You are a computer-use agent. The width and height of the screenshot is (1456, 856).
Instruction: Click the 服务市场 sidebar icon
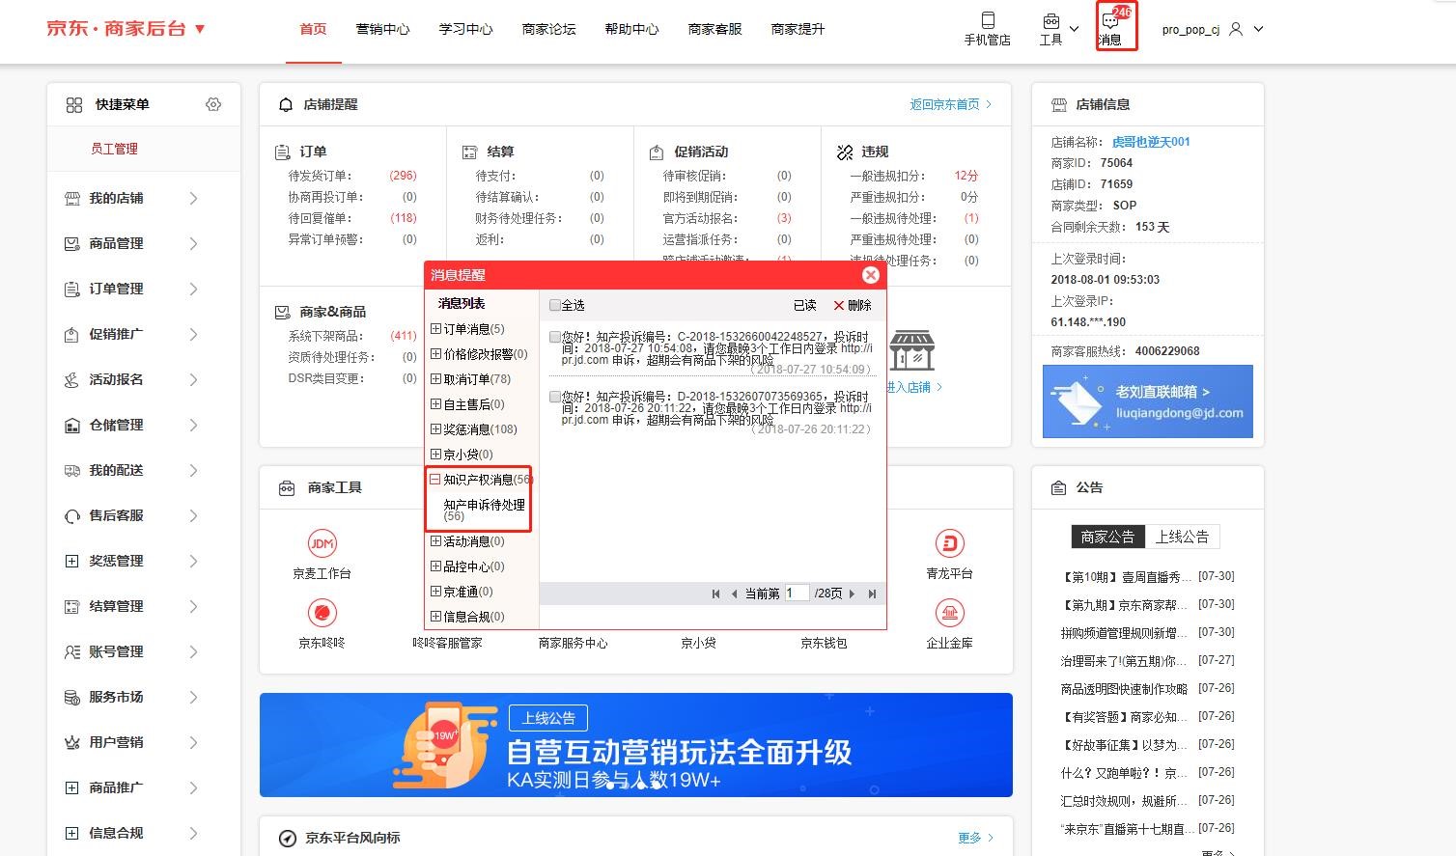coord(71,697)
